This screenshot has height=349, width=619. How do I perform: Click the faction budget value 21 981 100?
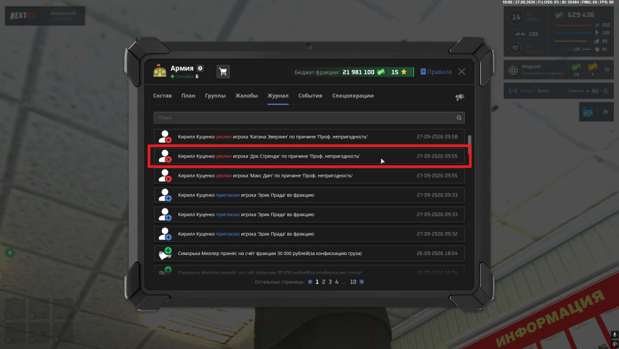(x=358, y=72)
